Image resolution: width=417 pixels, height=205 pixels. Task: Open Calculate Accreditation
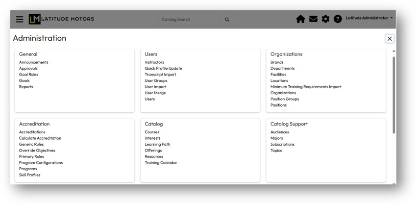40,138
